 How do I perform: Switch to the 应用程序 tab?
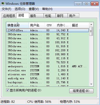point(9,16)
